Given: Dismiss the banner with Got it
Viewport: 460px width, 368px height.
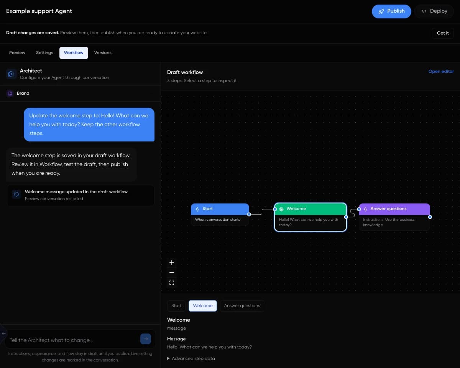Looking at the screenshot, I should pyautogui.click(x=443, y=33).
